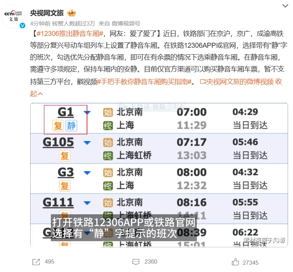This screenshot has width=293, height=272.
Task: Open comments via speech bubble icon
Action: point(136,262)
